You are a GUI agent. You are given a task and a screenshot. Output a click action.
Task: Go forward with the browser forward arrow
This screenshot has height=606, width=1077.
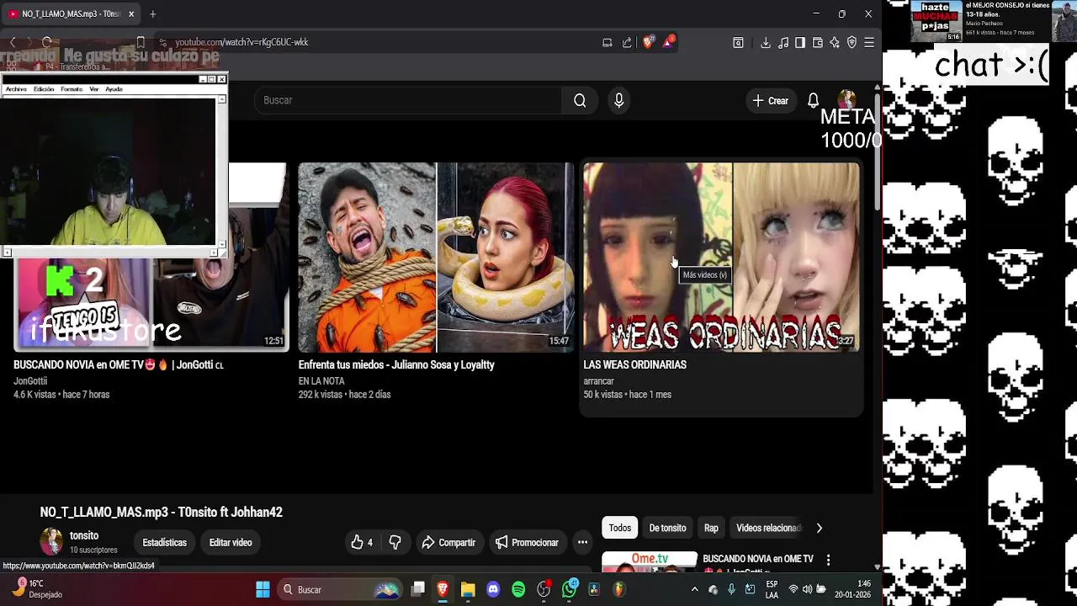[29, 42]
